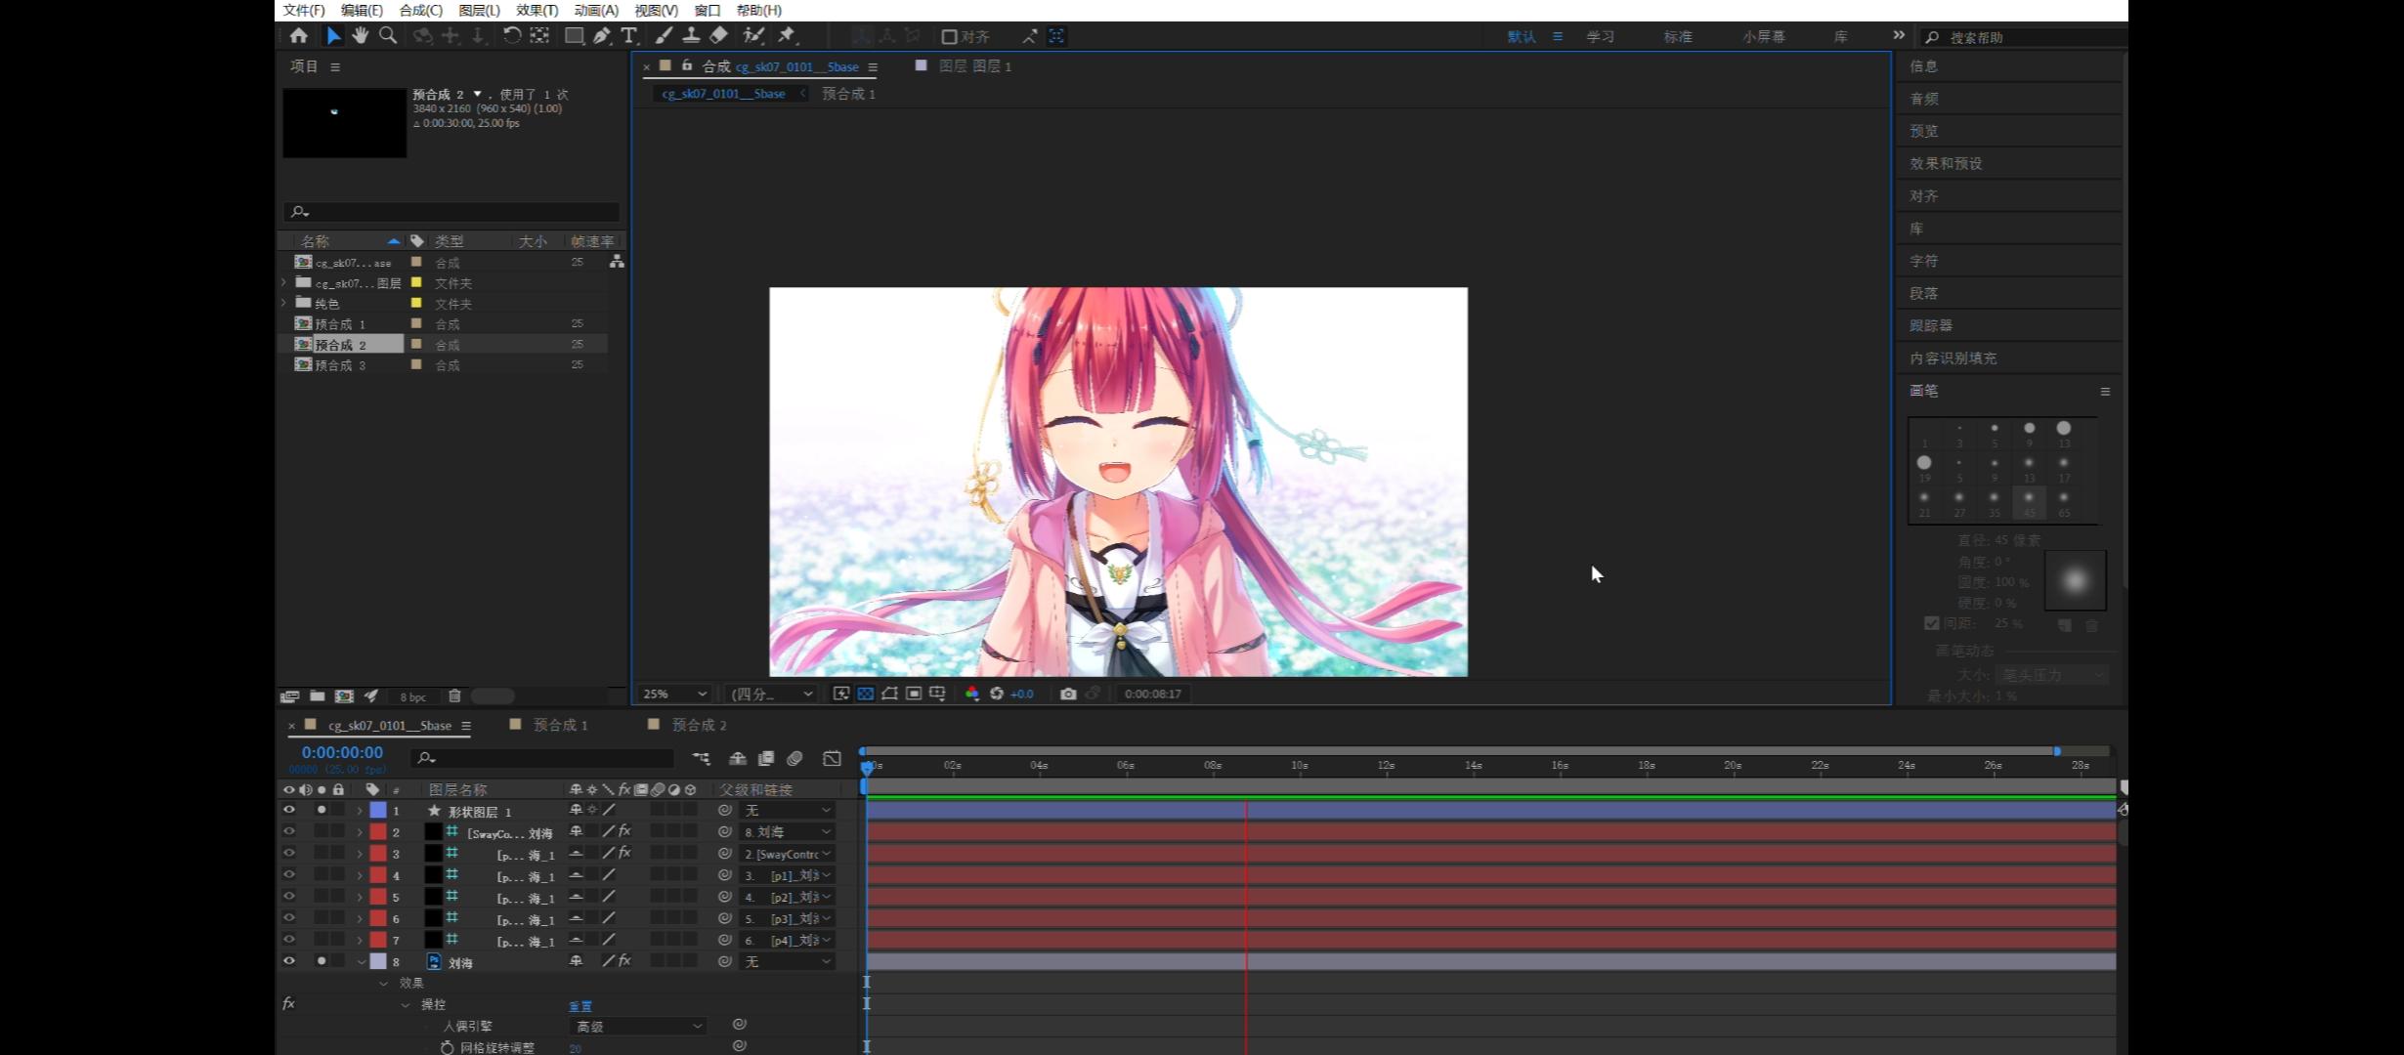
Task: Select the Eraser tool
Action: pos(718,36)
